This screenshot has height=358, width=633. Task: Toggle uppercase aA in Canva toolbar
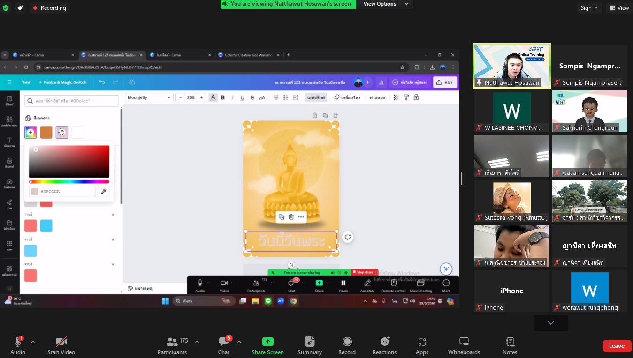point(262,97)
